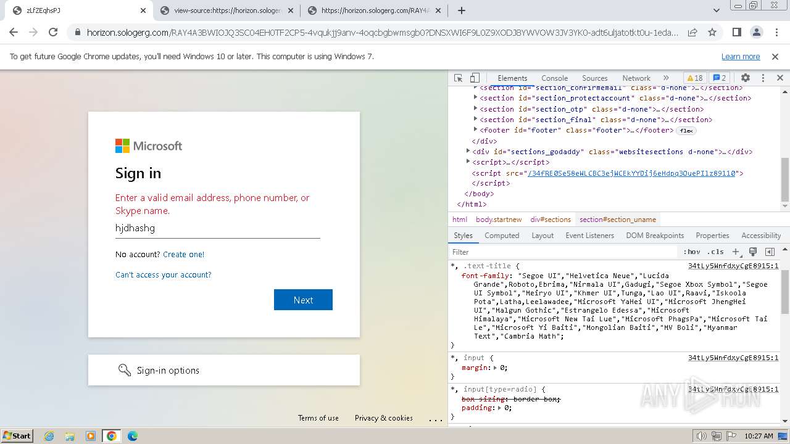Expand the sections_godaddy div node

click(468, 151)
